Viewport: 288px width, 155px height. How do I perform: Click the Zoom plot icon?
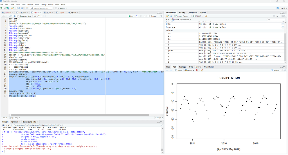pyautogui.click(x=178, y=70)
